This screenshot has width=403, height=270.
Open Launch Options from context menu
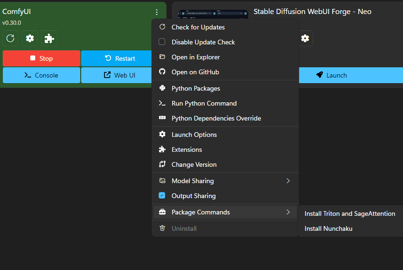[x=225, y=135]
